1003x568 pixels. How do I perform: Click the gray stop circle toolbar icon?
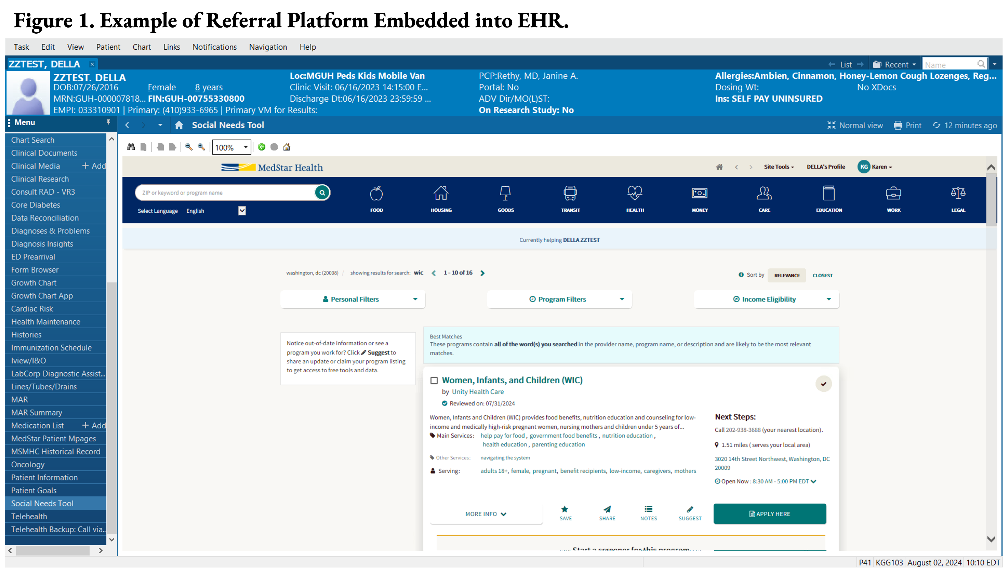point(274,147)
